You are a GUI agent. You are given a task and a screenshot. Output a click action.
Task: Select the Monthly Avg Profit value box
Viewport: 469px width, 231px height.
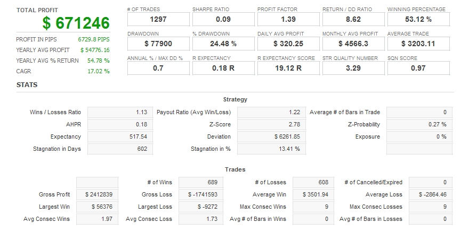[353, 44]
